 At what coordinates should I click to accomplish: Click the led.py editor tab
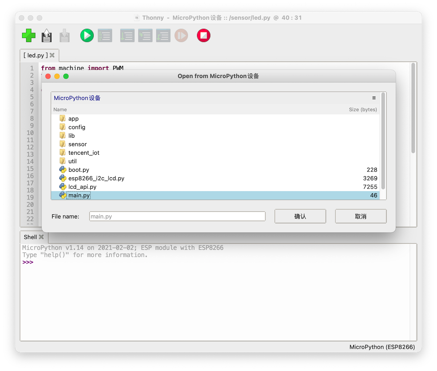coord(35,55)
